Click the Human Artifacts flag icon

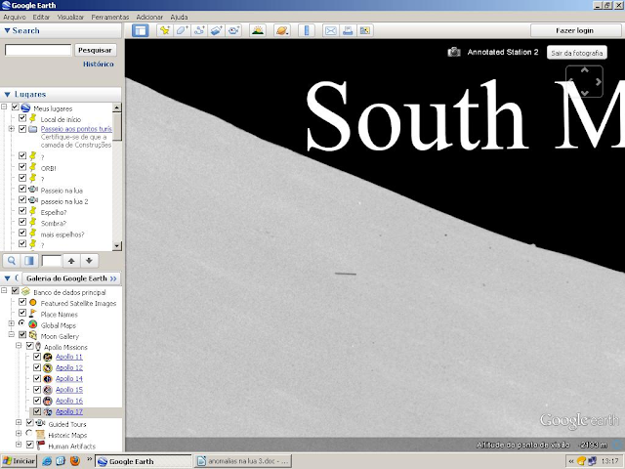(40, 446)
